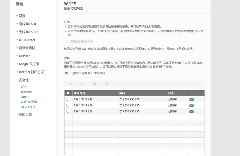
Task: Toggle the select-all checkbox in table header
Action: pyautogui.click(x=68, y=93)
